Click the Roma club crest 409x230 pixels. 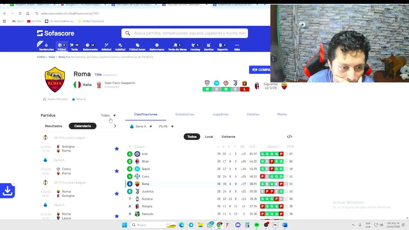point(55,80)
